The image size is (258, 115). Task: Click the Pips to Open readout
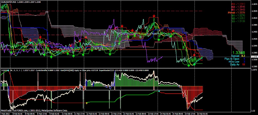[235, 59]
